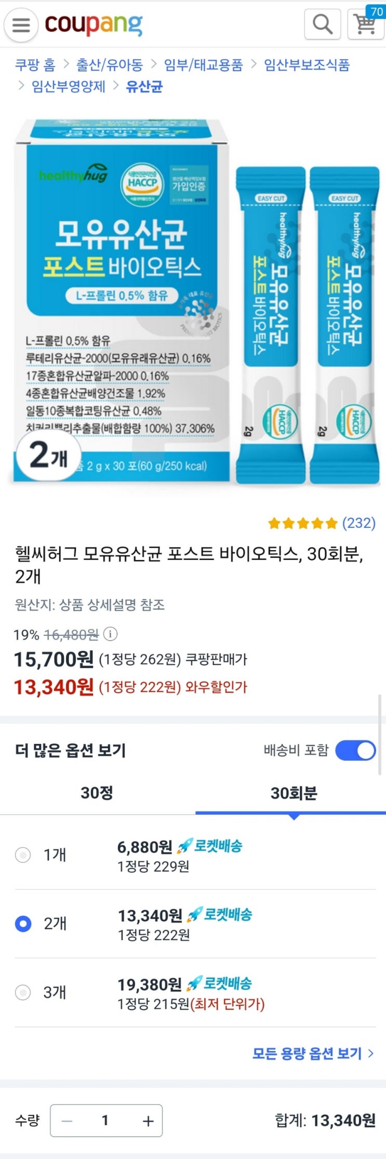
Task: Open the 쿠팡 홈 breadcrumb link
Action: [x=35, y=65]
